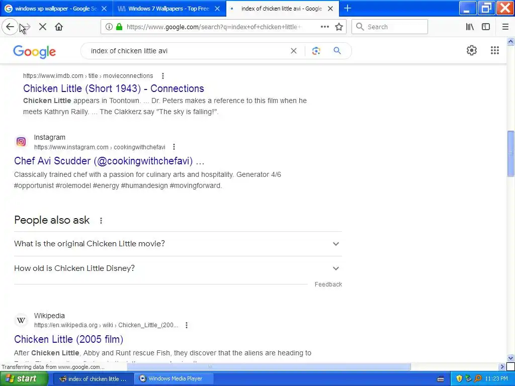Open options for the Instagram result
Image resolution: width=515 pixels, height=386 pixels.
[174, 147]
